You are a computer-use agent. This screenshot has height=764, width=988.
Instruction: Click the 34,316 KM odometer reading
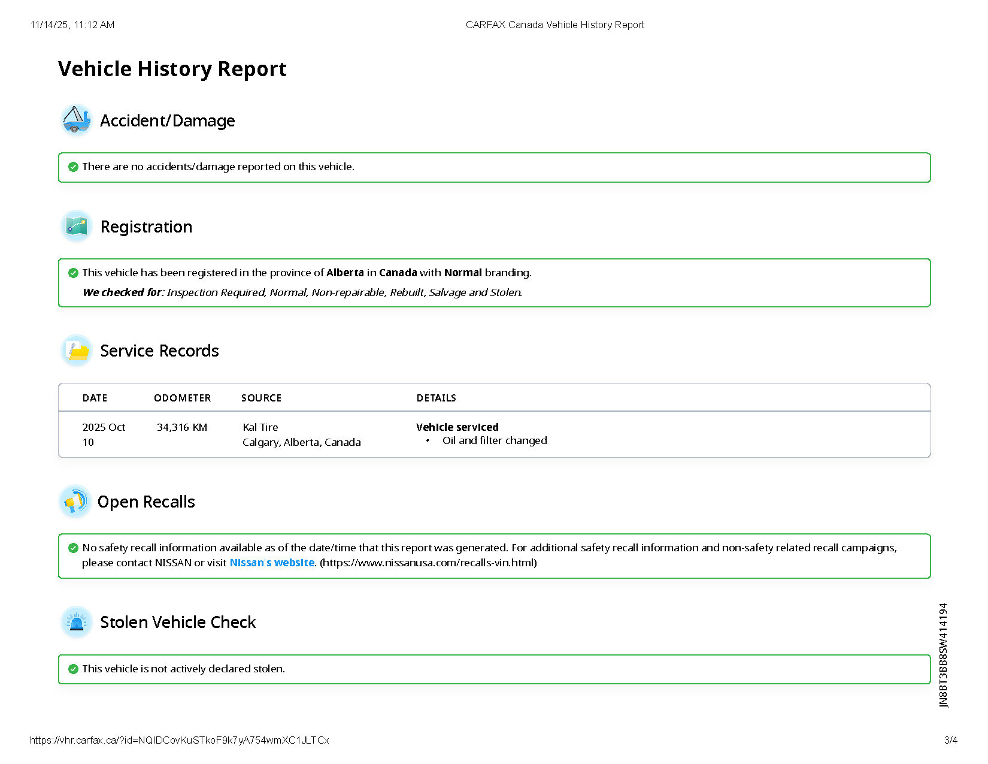[182, 427]
